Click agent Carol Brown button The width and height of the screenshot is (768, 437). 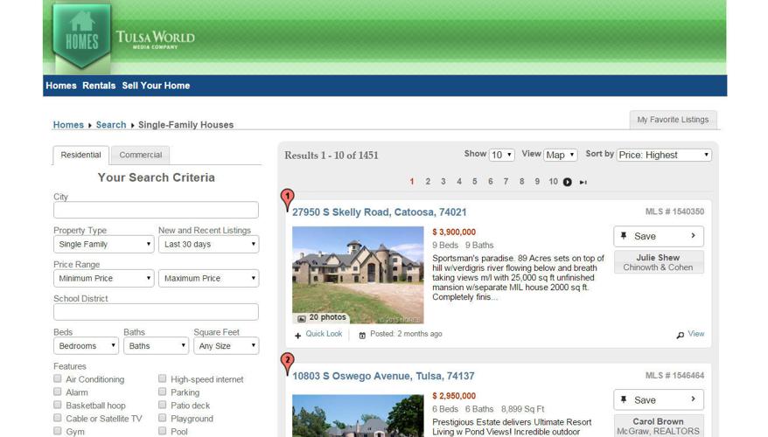pos(659,426)
